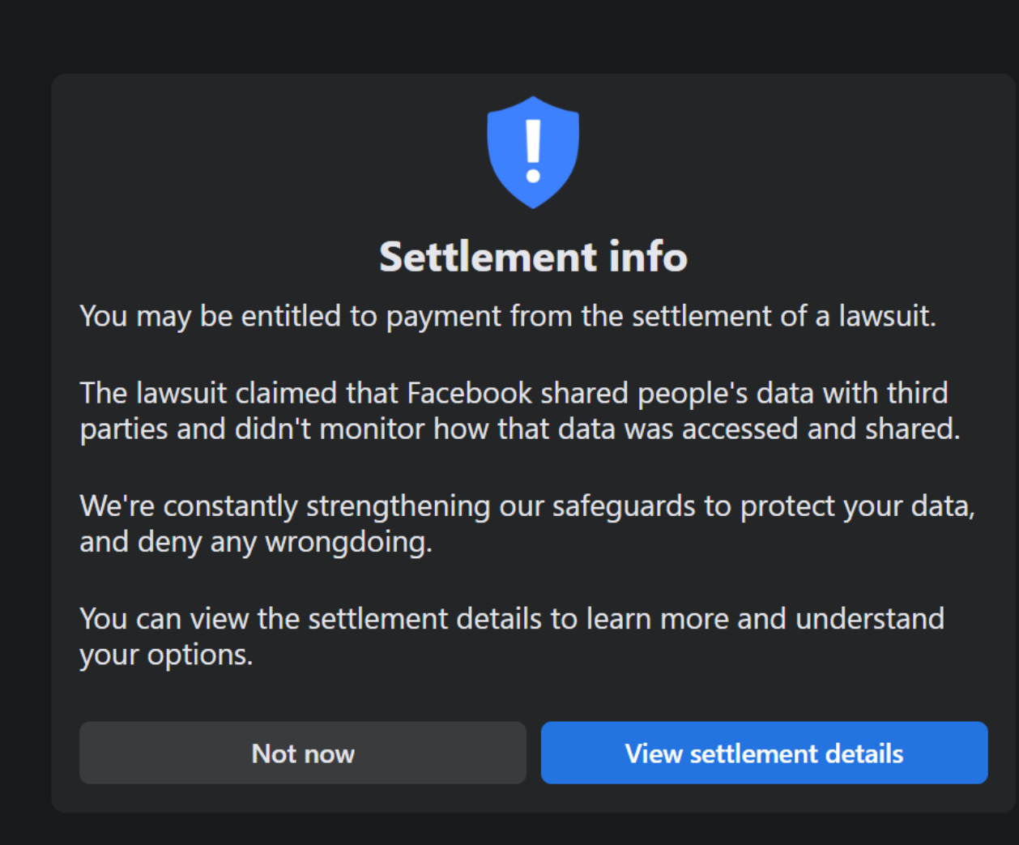
Task: Click the phrase "your options" in the last paragraph
Action: pos(166,655)
